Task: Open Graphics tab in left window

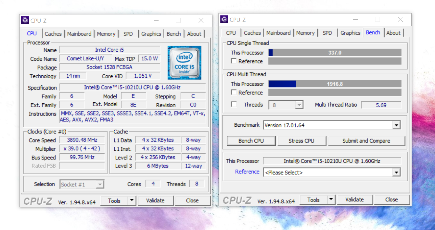Action: pyautogui.click(x=151, y=34)
